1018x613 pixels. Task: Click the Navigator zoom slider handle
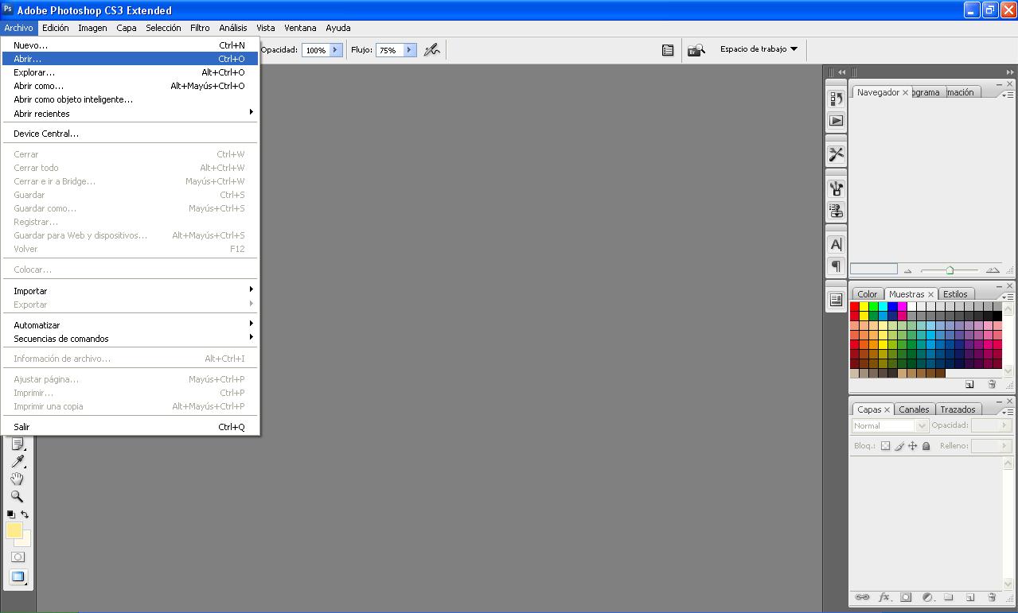click(950, 270)
